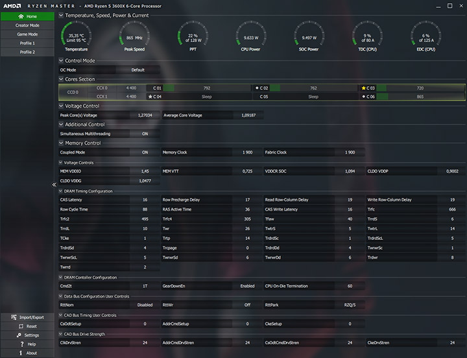Open Help from the question mark
This screenshot has width=467, height=358.
[27, 344]
